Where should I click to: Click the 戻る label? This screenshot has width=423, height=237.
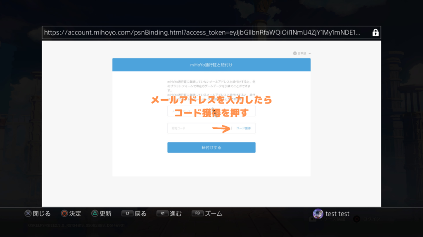coord(140,214)
